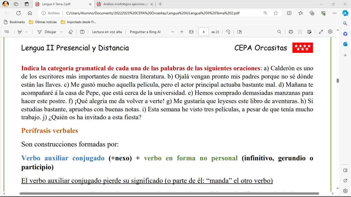Click Preguntar a Bing AI
The image size is (351, 197).
click(x=145, y=32)
